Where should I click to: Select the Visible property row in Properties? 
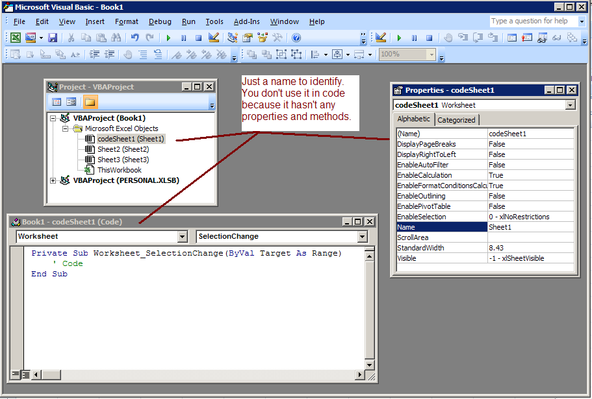pyautogui.click(x=442, y=258)
